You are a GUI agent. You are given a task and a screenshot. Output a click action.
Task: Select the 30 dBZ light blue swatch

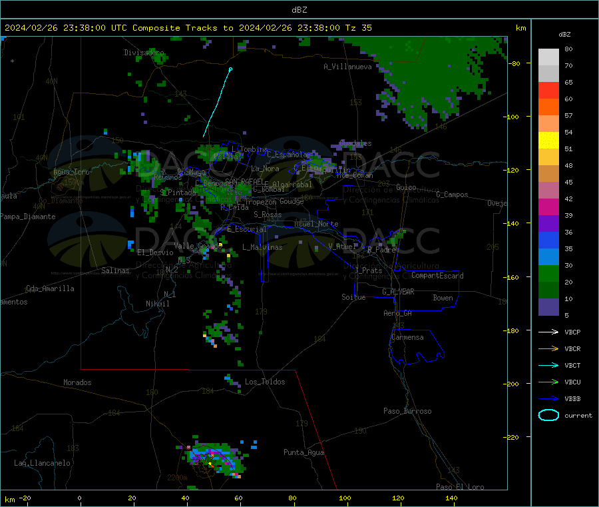548,257
